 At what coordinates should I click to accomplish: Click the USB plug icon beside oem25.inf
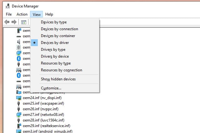coord(19,103)
